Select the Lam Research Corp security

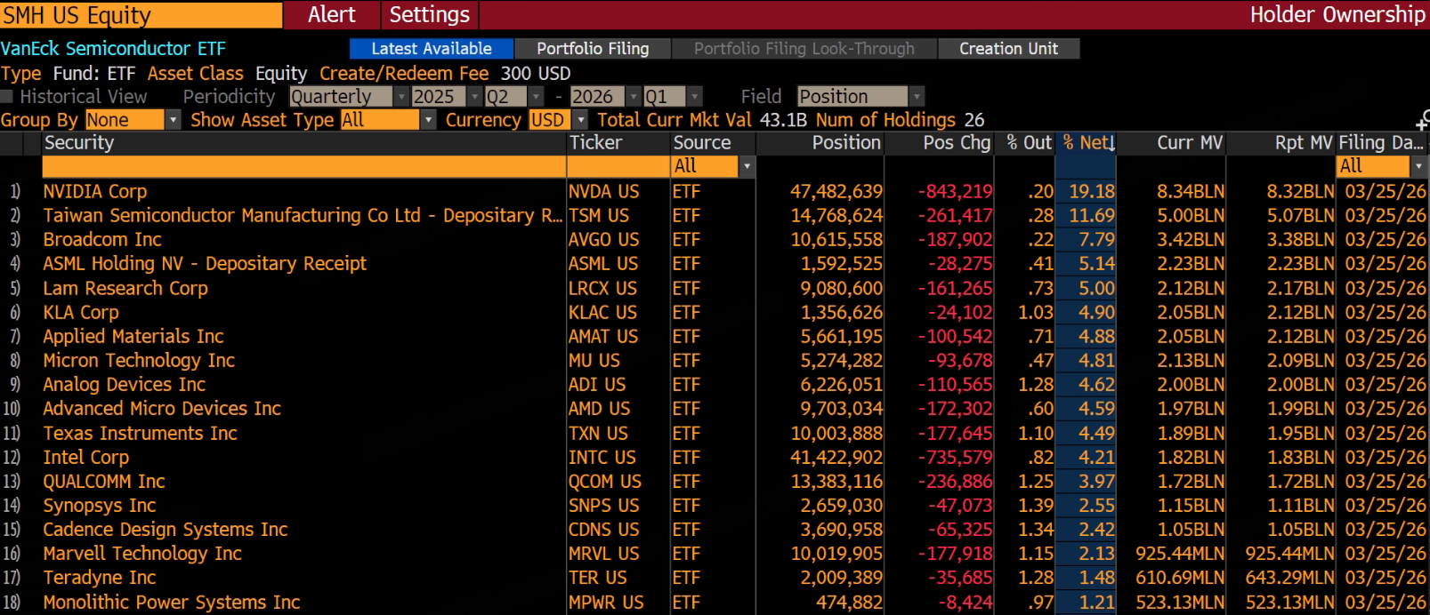pos(125,289)
